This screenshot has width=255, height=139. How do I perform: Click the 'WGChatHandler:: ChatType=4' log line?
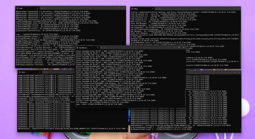[181, 126]
